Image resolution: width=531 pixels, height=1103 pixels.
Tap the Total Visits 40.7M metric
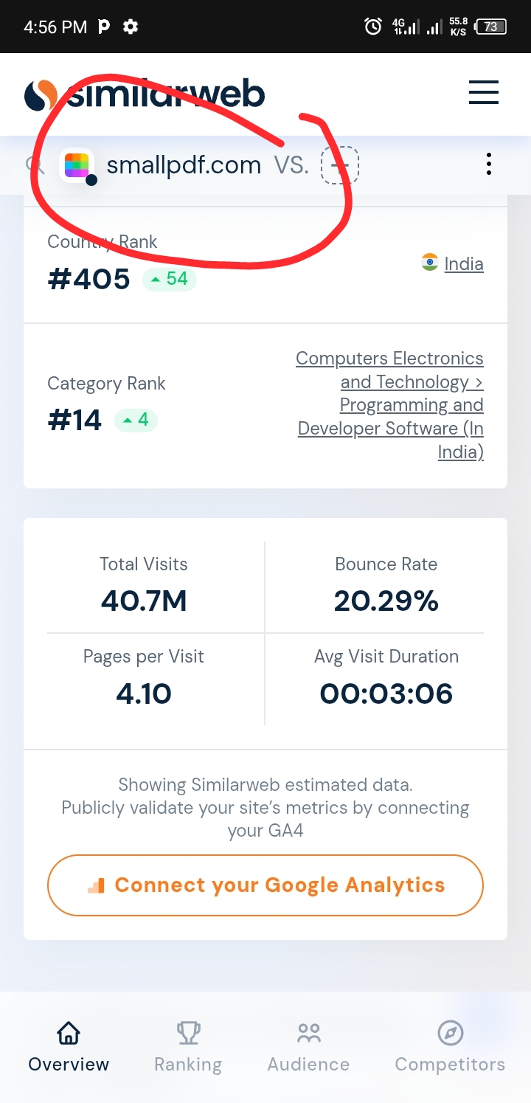(x=144, y=601)
